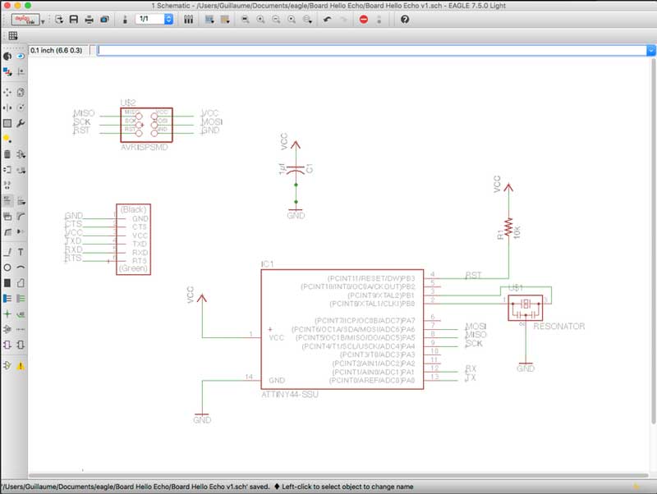Image resolution: width=657 pixels, height=494 pixels.
Task: Select the Smash tool
Action: [x=7, y=216]
